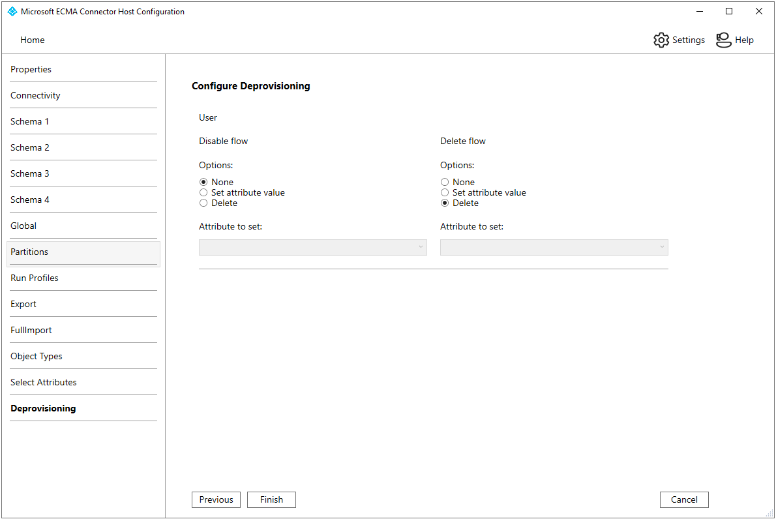Switch to the Connectivity page
Screen dimensions: 776x519
point(35,95)
